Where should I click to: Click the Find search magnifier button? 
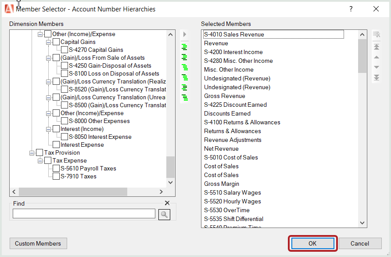tap(164, 214)
